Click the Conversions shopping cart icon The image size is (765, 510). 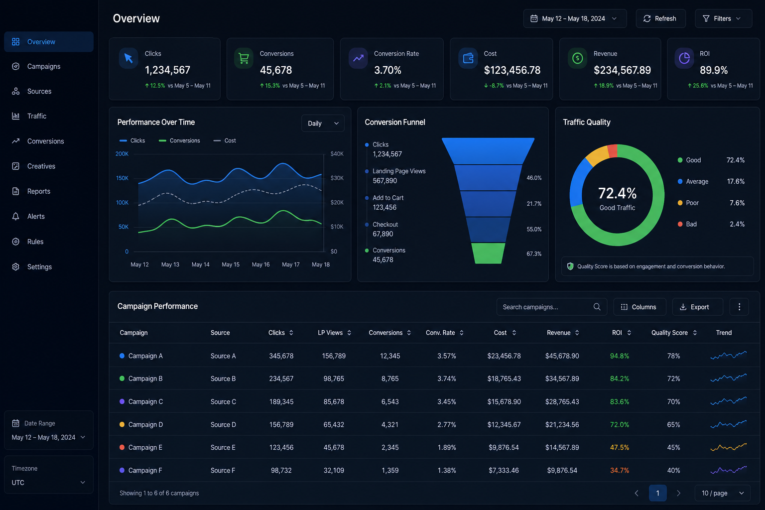(x=244, y=58)
